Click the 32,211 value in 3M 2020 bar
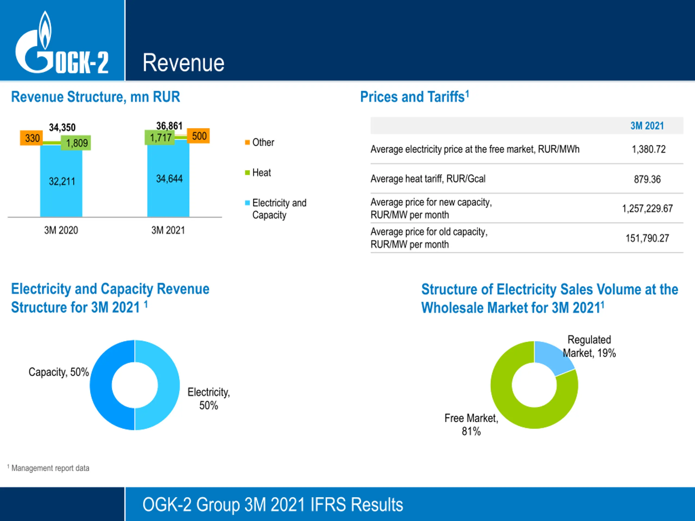The height and width of the screenshot is (521, 695). (x=62, y=181)
